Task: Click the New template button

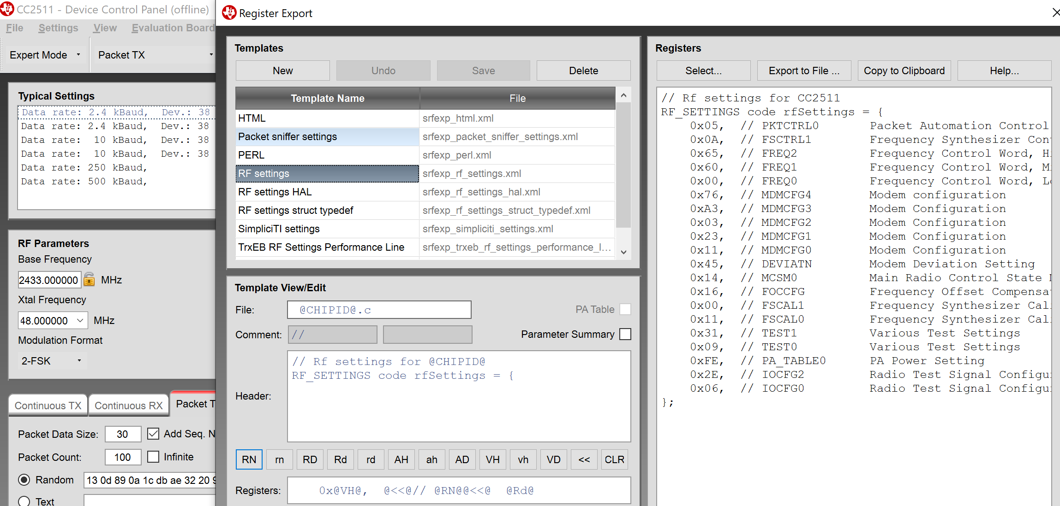Action: click(282, 71)
